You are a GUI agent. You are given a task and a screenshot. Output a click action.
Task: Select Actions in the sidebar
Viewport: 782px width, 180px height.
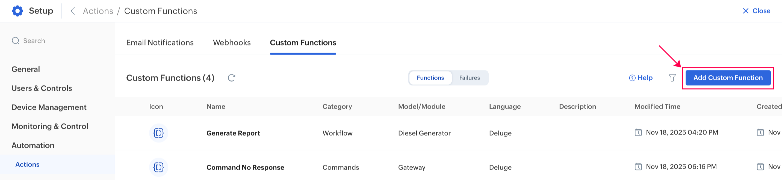[x=27, y=164]
